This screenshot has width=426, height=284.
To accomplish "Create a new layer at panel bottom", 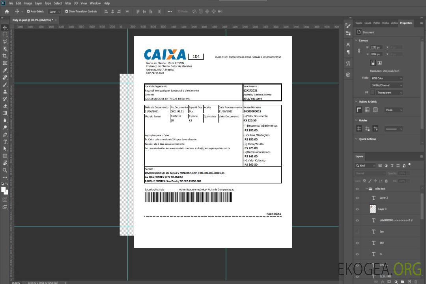I will pos(409,282).
